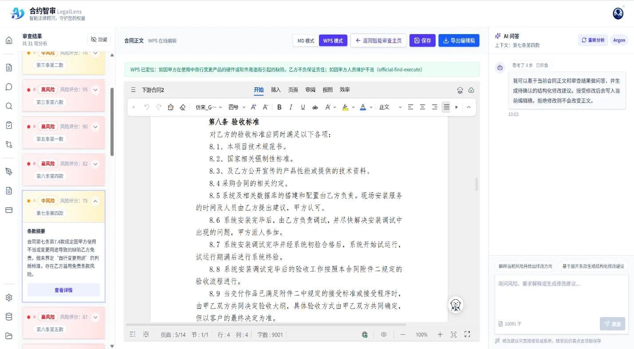Screen dimensions: 634x349
Task: Open the document outline icon in status bar
Action: click(x=133, y=334)
